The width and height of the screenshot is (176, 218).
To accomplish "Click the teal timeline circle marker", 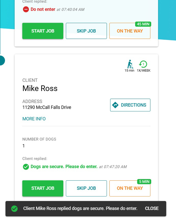I will 2,60.
